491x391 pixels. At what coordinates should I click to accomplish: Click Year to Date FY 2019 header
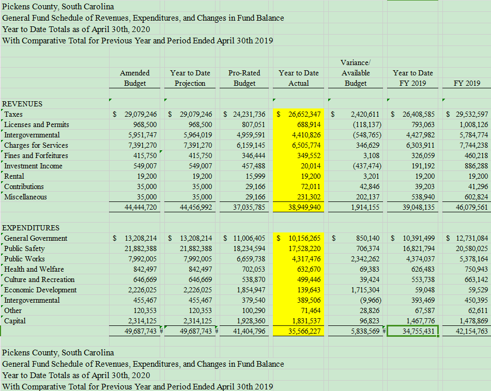coord(413,78)
